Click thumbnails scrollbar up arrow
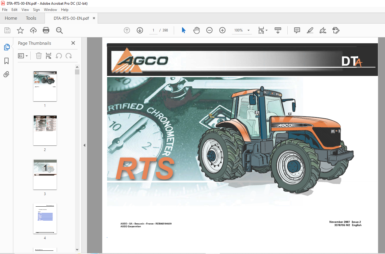385x254 pixels. [77, 67]
